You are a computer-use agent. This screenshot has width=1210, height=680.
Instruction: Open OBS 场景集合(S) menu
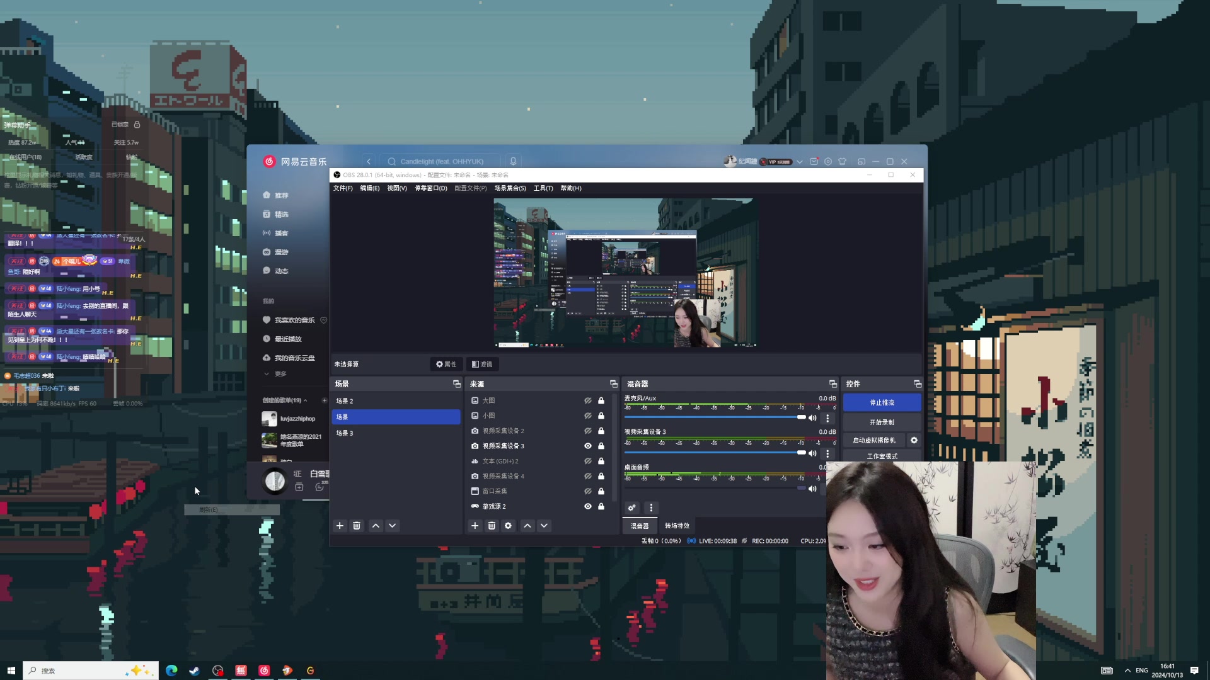tap(510, 188)
